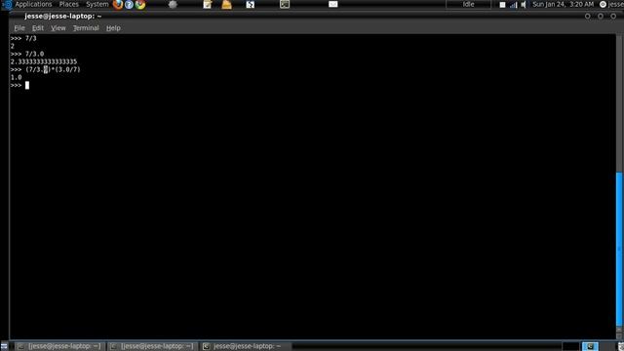Click the white square launcher before the terminal icon
Viewport: 624px width, 351px height.
[x=250, y=4]
